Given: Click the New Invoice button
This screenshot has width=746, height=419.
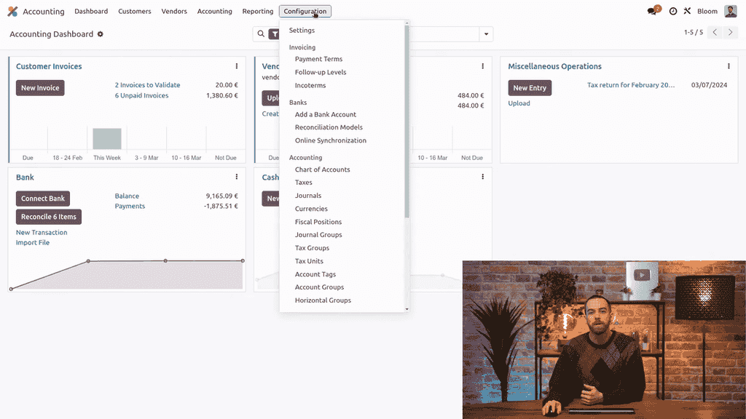Looking at the screenshot, I should pos(40,88).
